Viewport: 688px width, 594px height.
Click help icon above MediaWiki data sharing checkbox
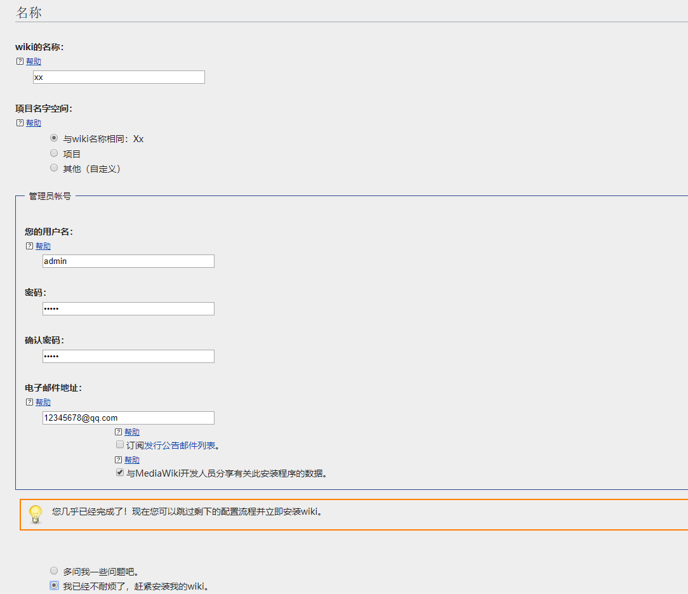click(118, 460)
